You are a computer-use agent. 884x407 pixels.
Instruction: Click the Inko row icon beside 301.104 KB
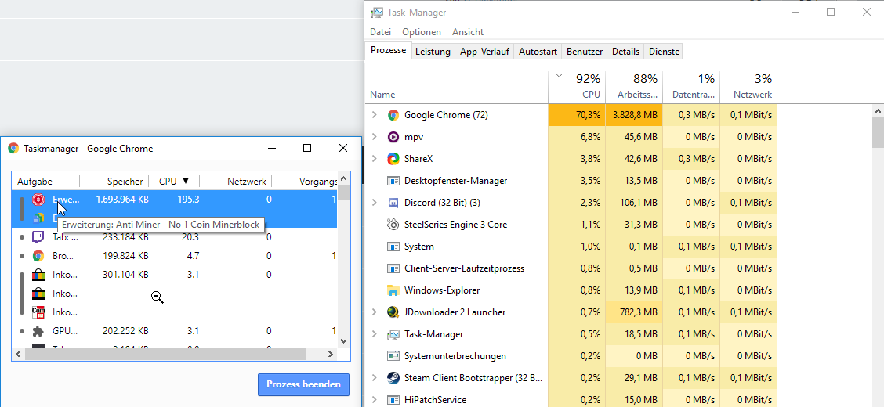[x=38, y=275]
